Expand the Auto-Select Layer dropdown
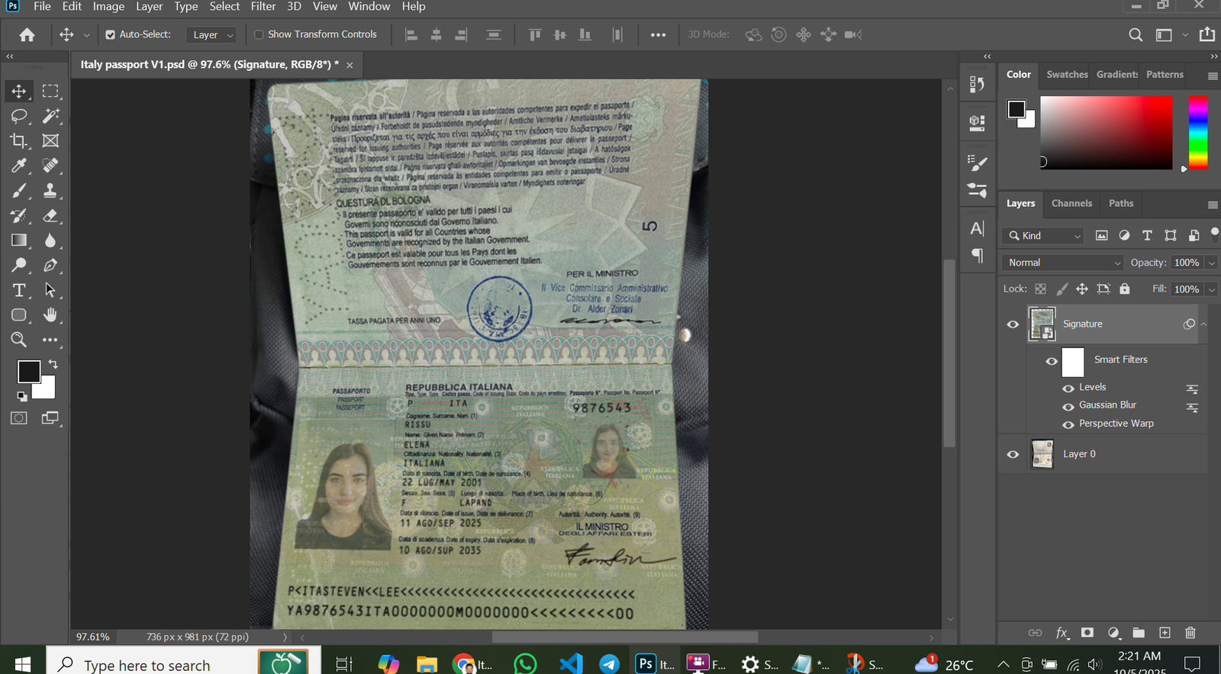1221x674 pixels. (x=213, y=35)
